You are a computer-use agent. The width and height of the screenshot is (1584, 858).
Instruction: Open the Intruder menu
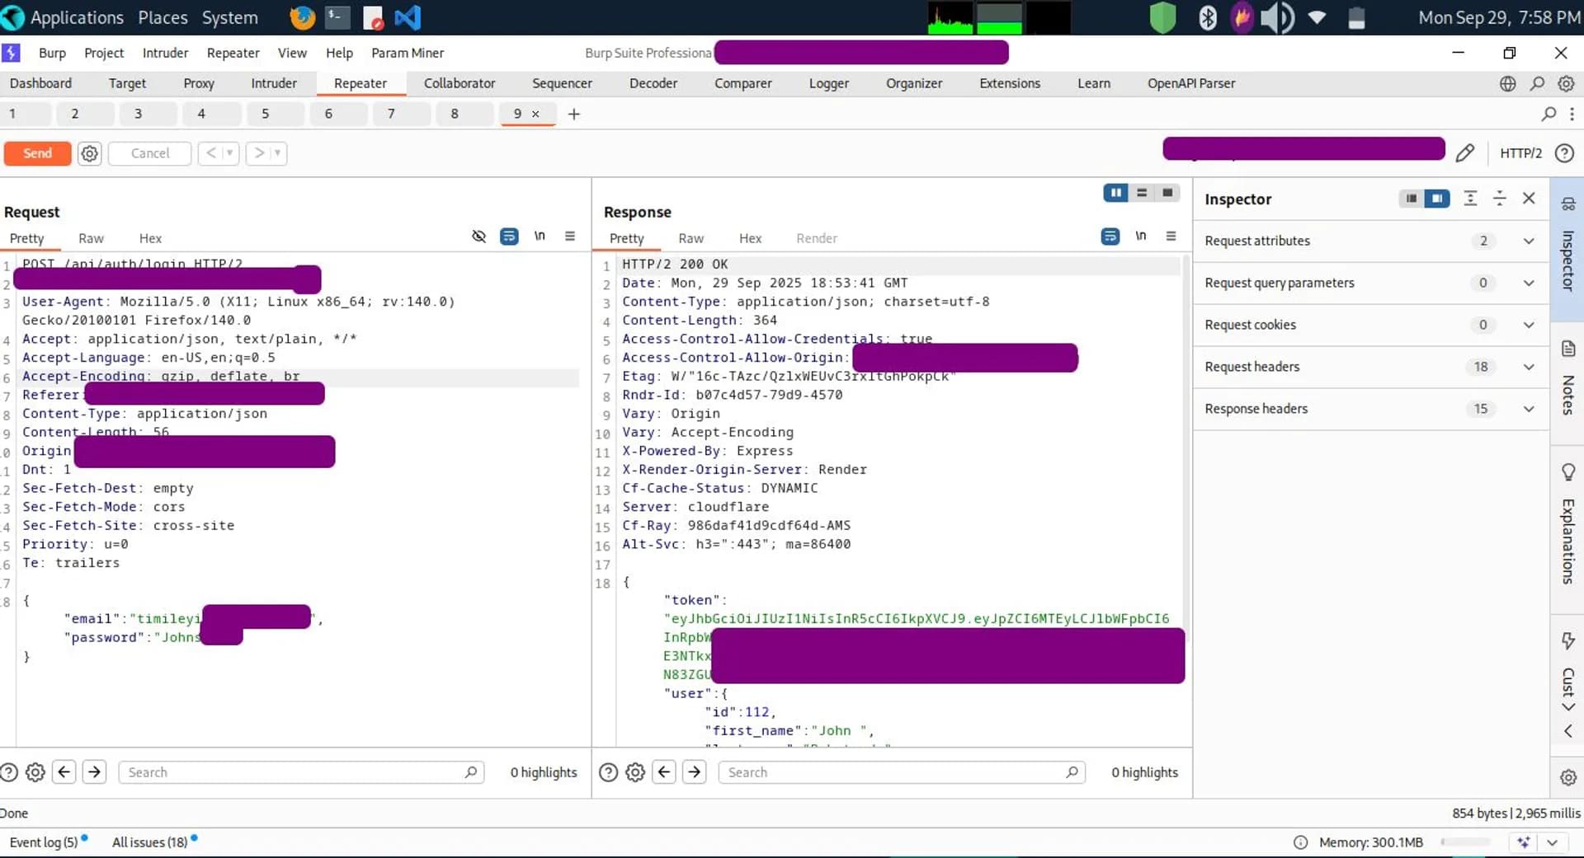click(x=165, y=53)
